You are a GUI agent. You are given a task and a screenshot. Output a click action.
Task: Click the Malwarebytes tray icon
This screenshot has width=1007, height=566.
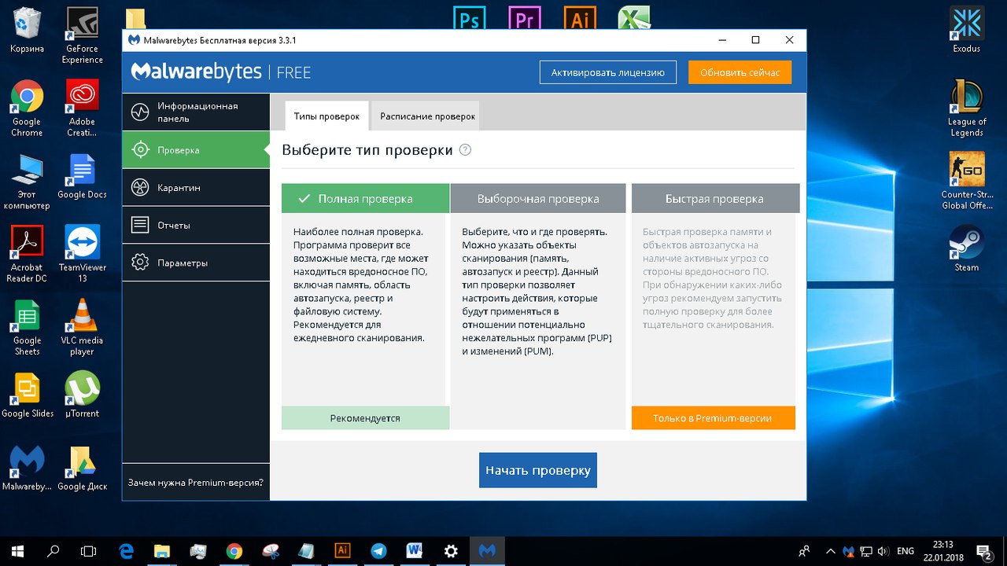pos(848,551)
